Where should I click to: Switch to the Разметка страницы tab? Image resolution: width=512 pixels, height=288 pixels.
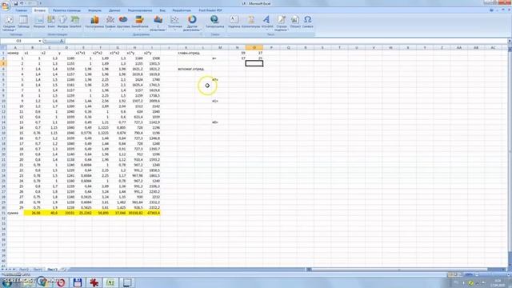pyautogui.click(x=66, y=10)
